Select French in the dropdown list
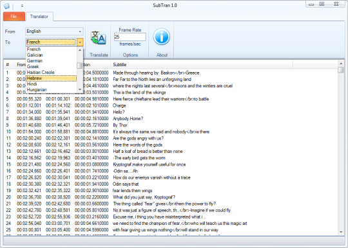This screenshot has height=248, width=348. click(52, 49)
